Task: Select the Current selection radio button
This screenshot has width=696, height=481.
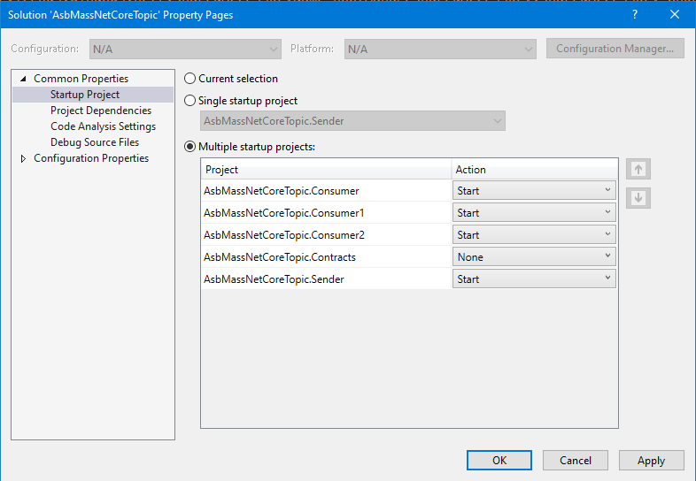Action: point(190,79)
